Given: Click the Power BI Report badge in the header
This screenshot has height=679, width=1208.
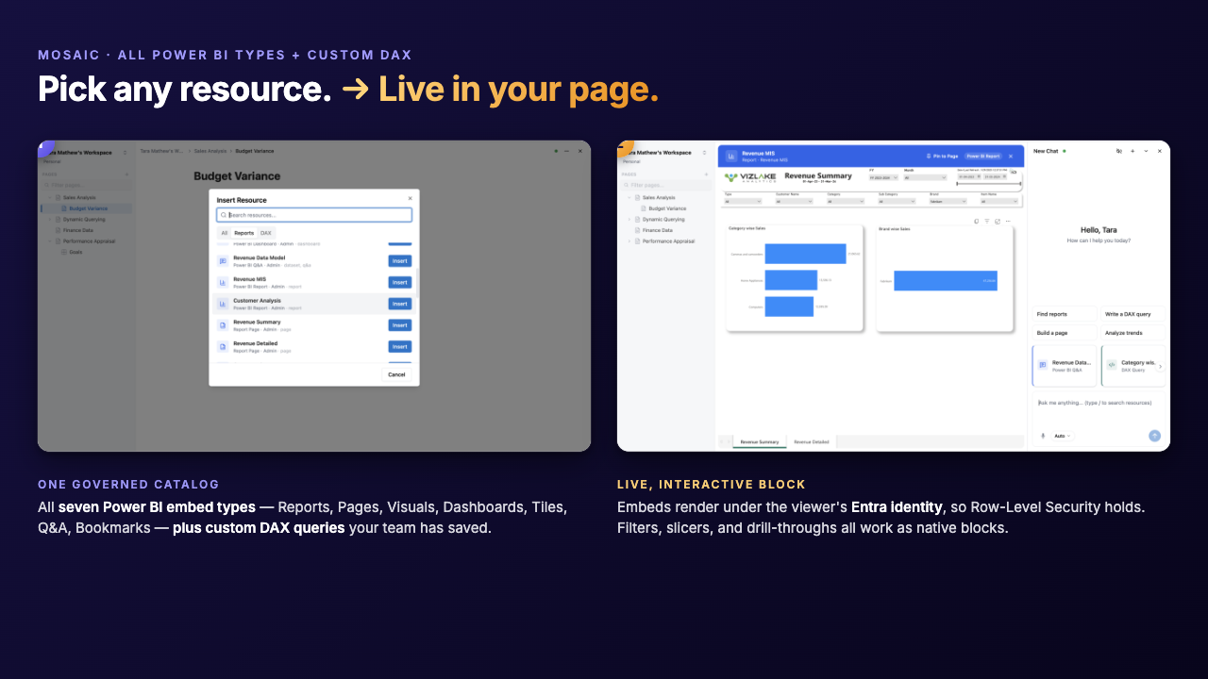Looking at the screenshot, I should [982, 156].
